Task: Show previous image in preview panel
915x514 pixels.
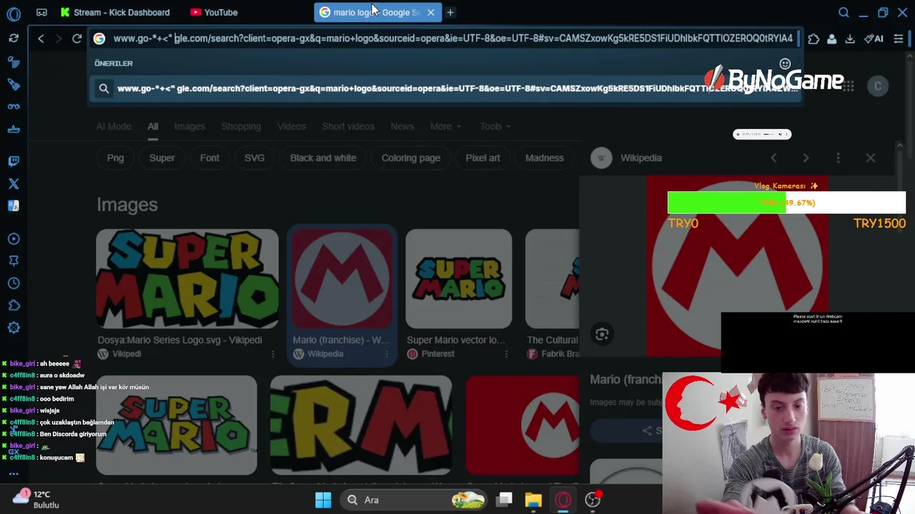Action: pos(773,158)
